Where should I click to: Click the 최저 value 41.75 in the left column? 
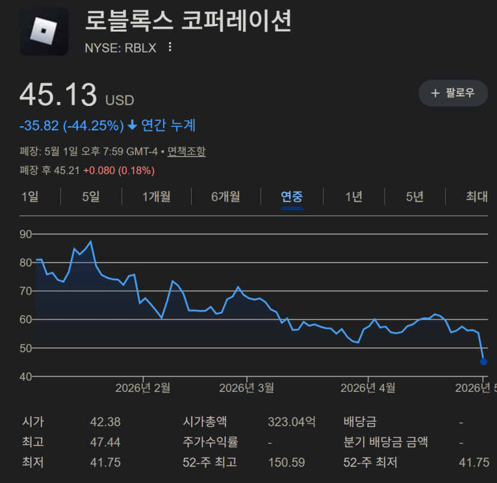pos(105,462)
